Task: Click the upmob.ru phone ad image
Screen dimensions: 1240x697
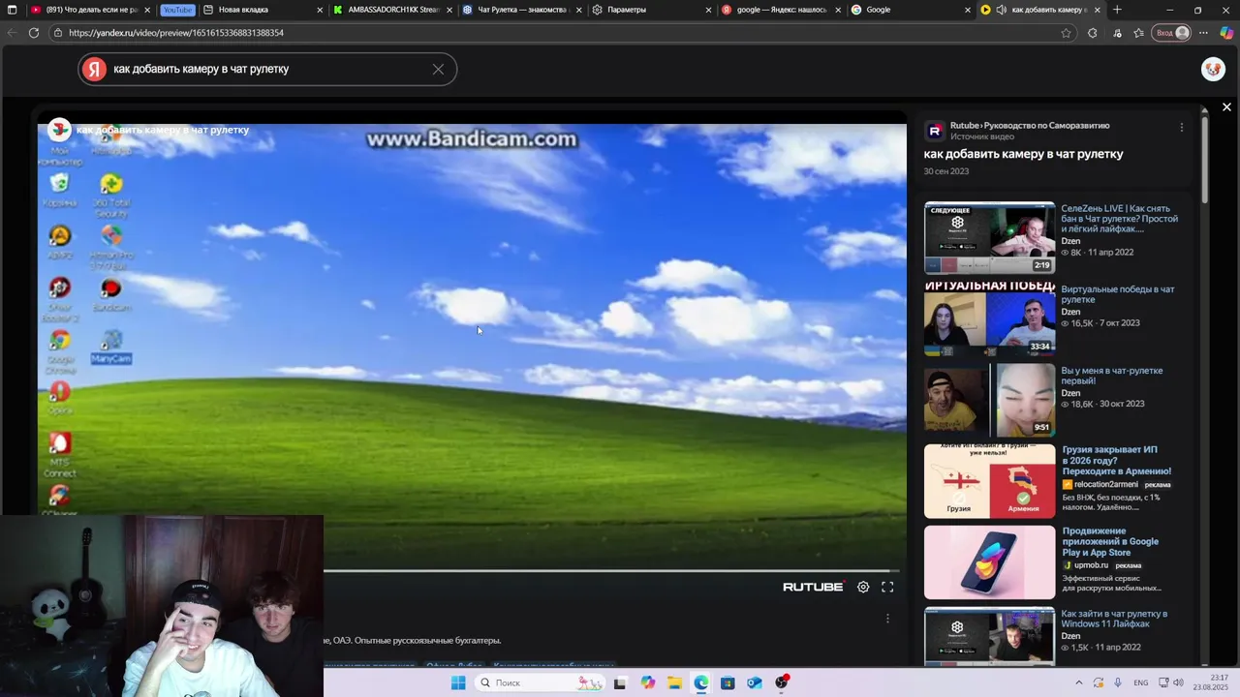Action: (989, 561)
